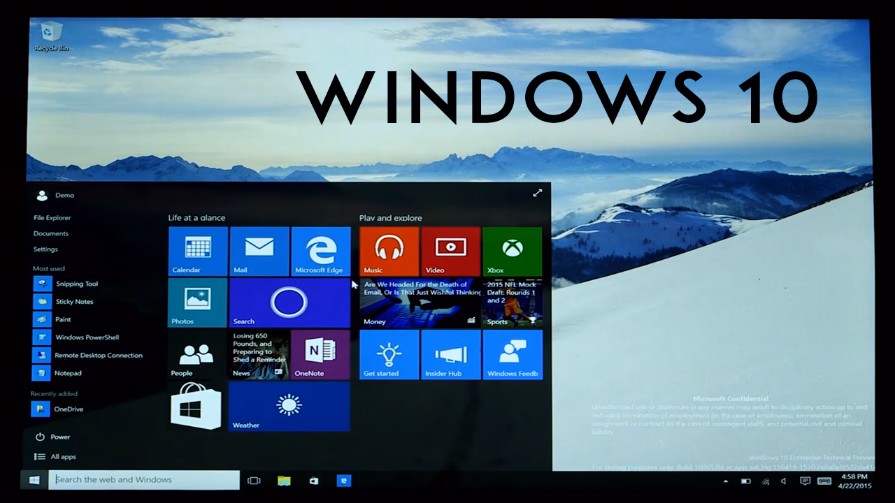Viewport: 895px width, 503px height.
Task: Open the Photos tile
Action: pos(198,302)
